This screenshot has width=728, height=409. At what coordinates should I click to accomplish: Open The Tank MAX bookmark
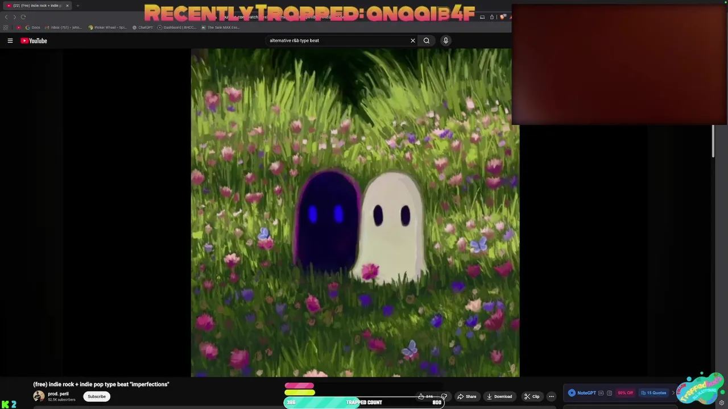[x=220, y=27]
